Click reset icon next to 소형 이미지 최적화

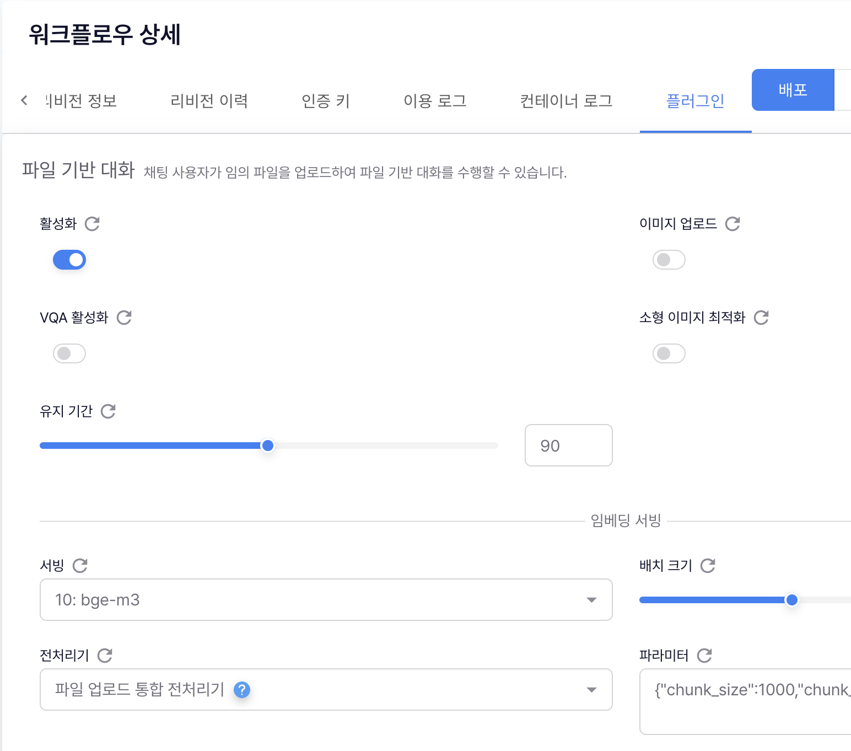[761, 318]
